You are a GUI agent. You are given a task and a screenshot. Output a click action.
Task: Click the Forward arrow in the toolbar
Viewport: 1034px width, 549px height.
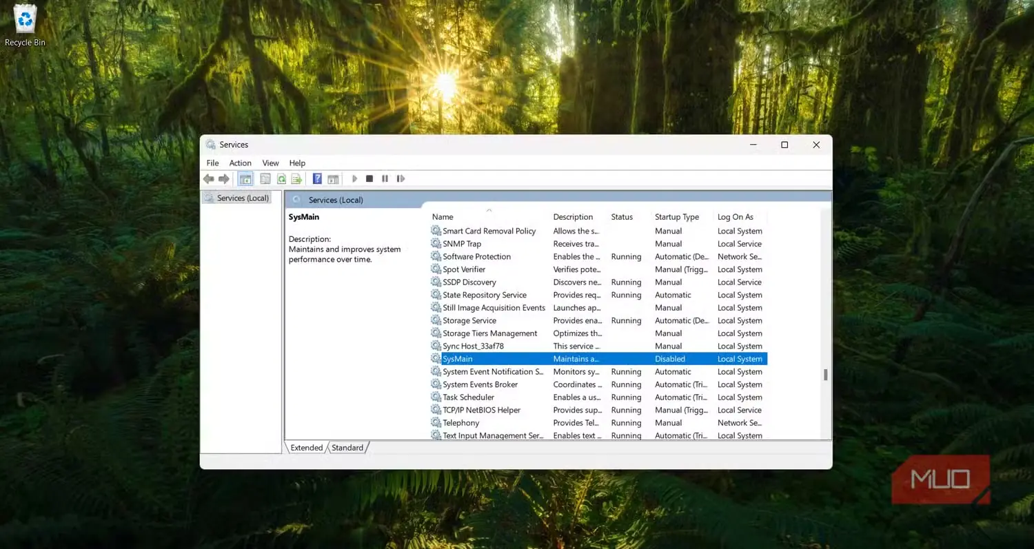(224, 179)
